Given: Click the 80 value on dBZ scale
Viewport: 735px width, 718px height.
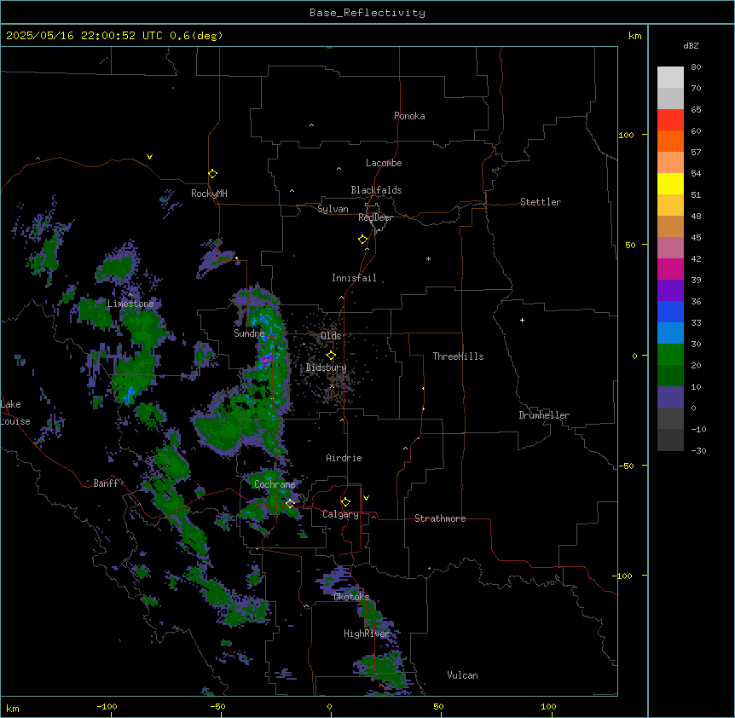Looking at the screenshot, I should coord(696,67).
